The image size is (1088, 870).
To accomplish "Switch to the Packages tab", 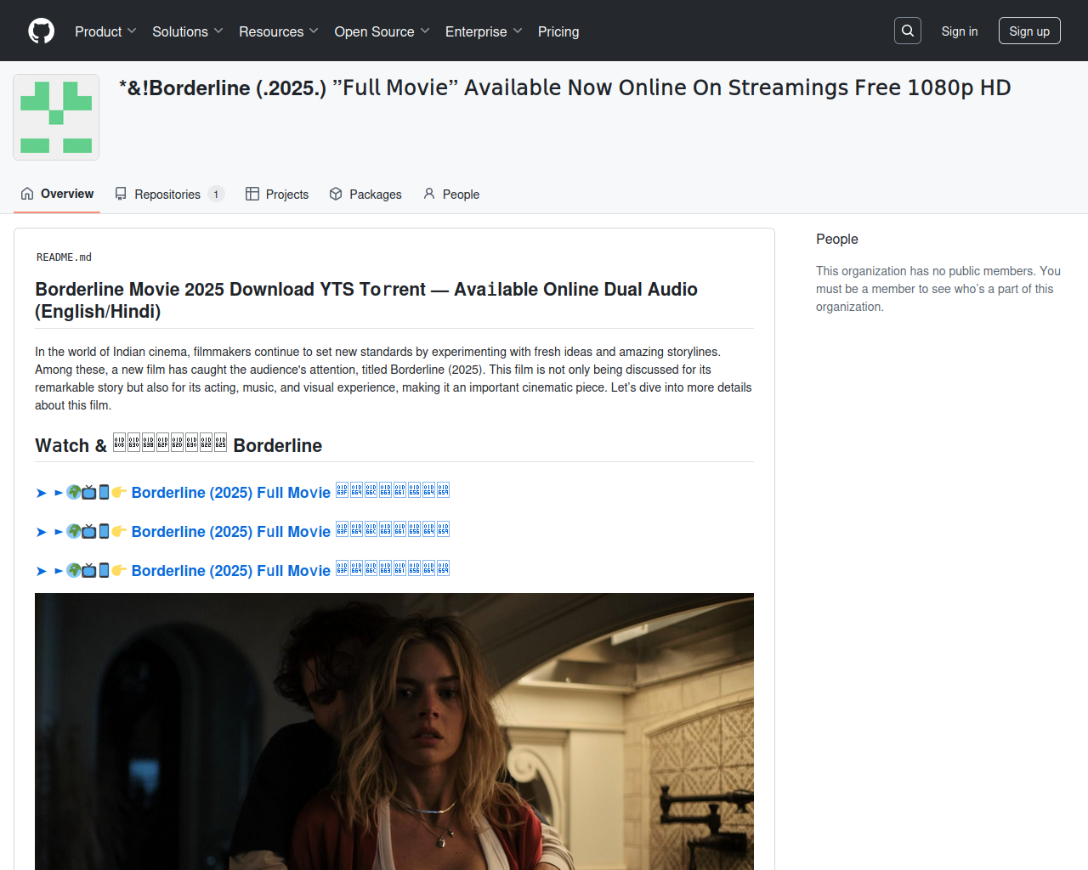I will point(365,194).
